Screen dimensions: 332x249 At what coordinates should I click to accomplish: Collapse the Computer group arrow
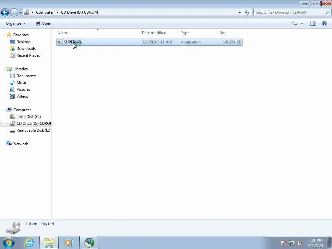[4, 110]
